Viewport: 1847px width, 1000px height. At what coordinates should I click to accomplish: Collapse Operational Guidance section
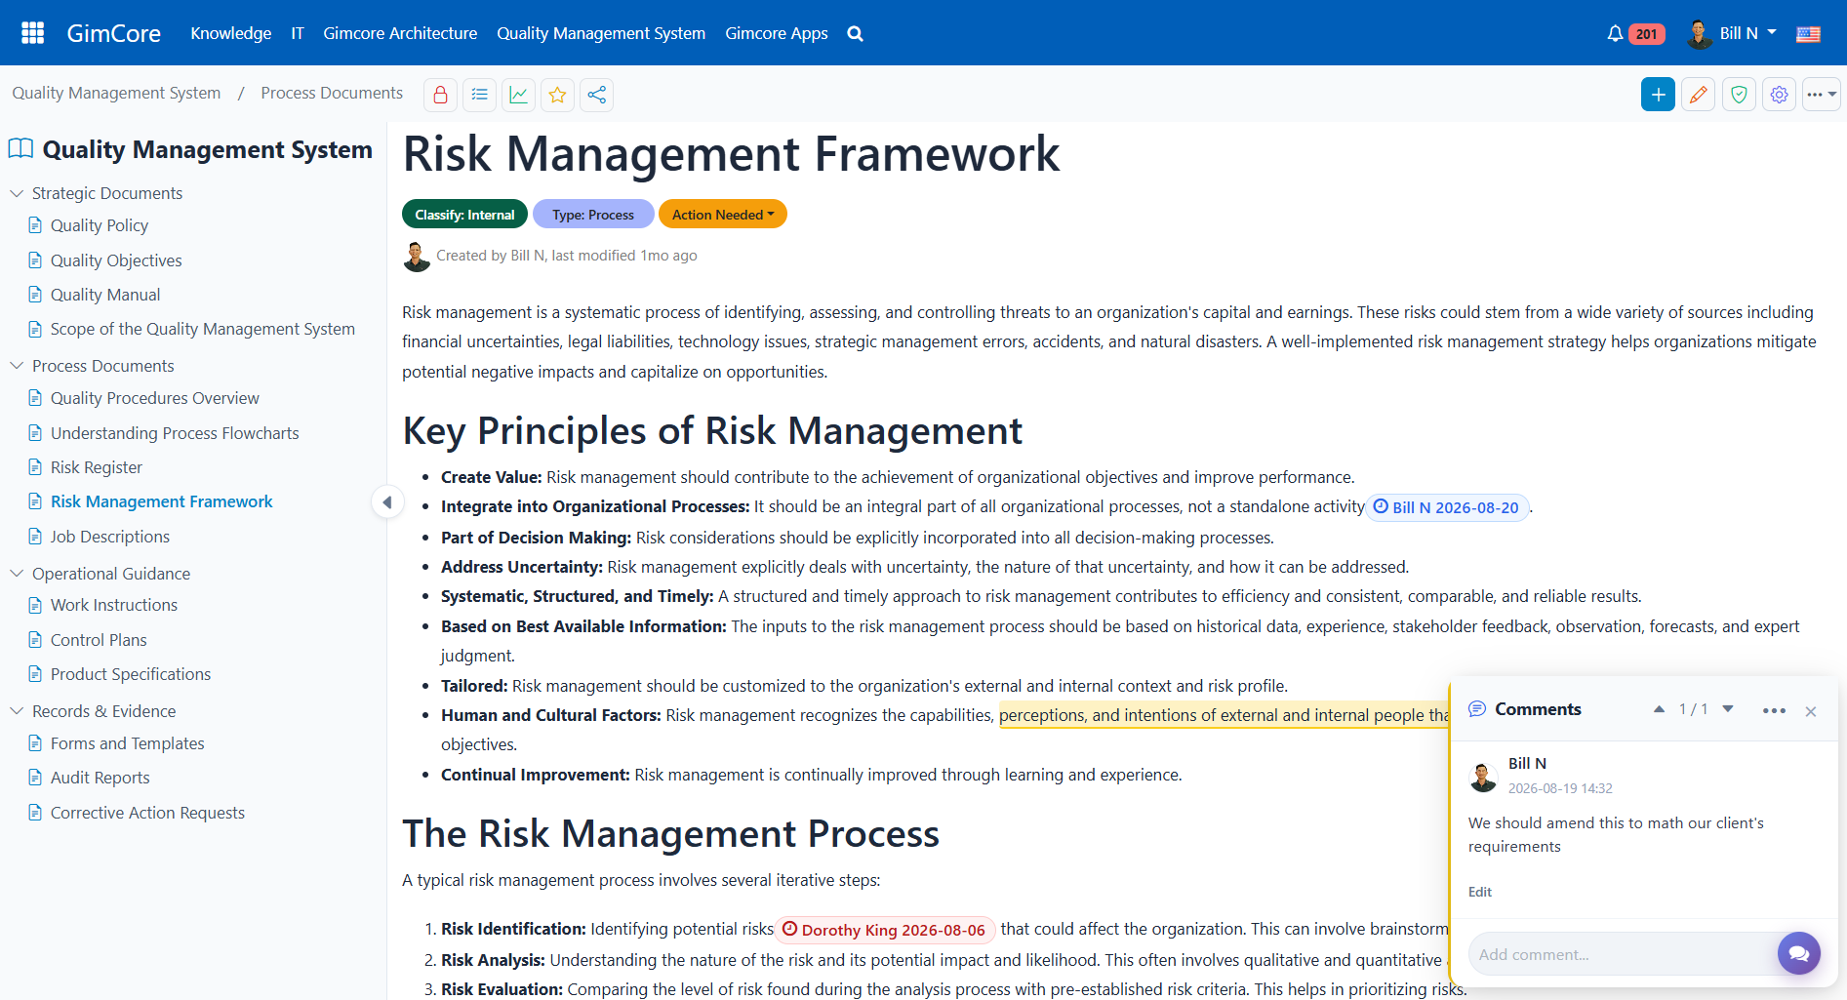click(x=17, y=574)
